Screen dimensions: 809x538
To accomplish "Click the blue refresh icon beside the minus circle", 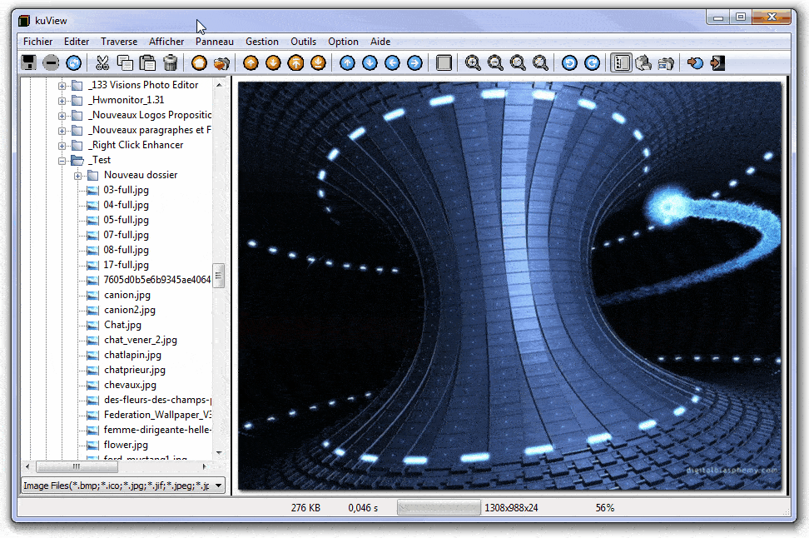I will (74, 63).
